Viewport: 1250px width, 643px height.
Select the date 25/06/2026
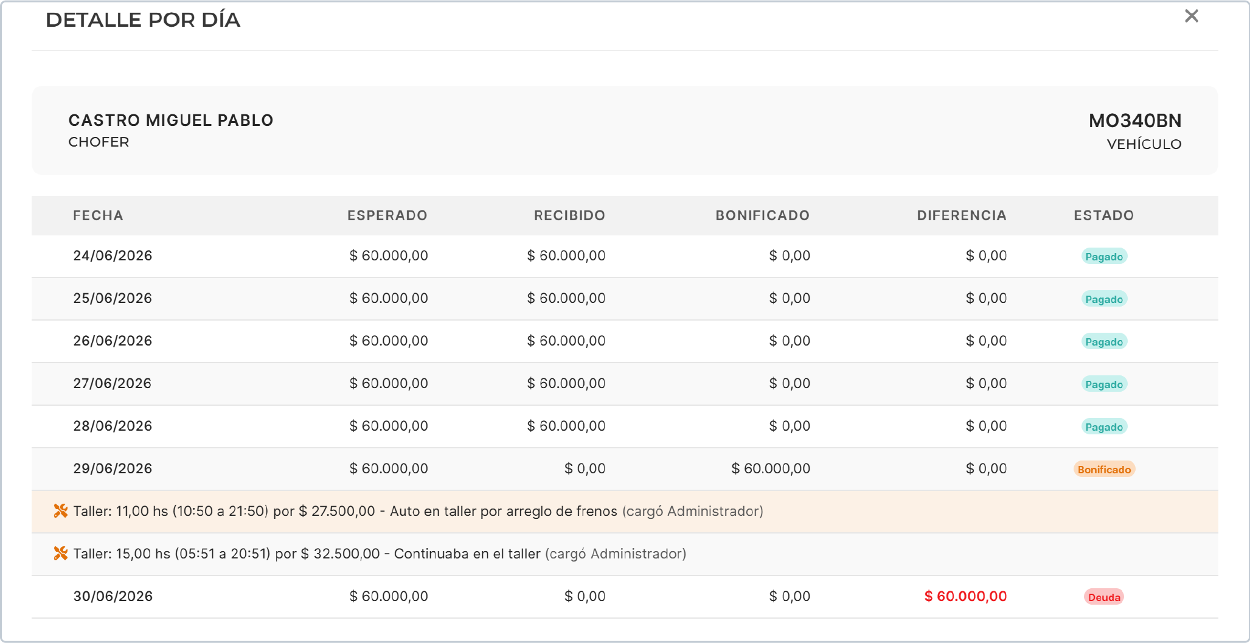[113, 298]
